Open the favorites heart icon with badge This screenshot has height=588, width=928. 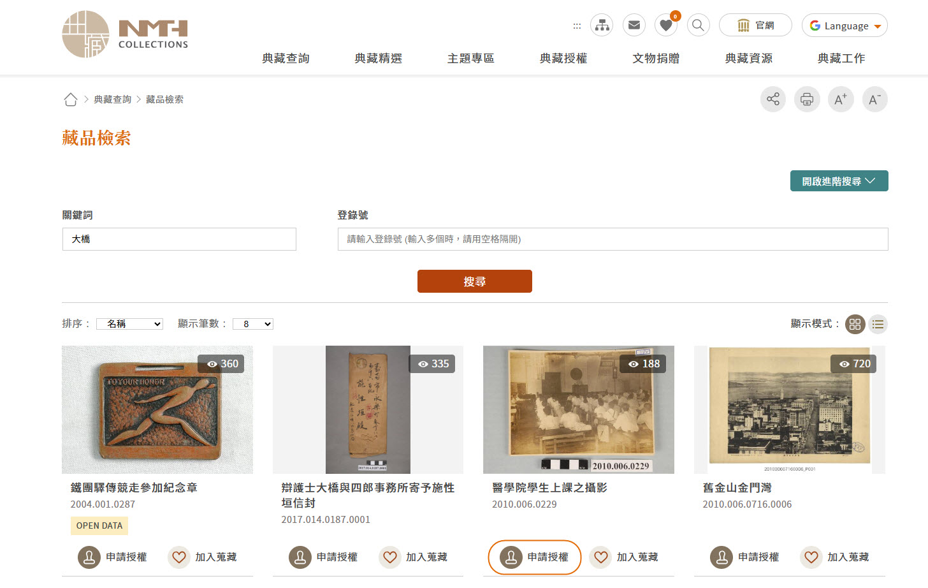[x=667, y=25]
